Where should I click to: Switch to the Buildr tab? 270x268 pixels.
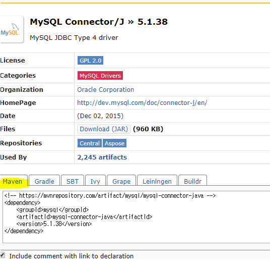[x=193, y=181]
